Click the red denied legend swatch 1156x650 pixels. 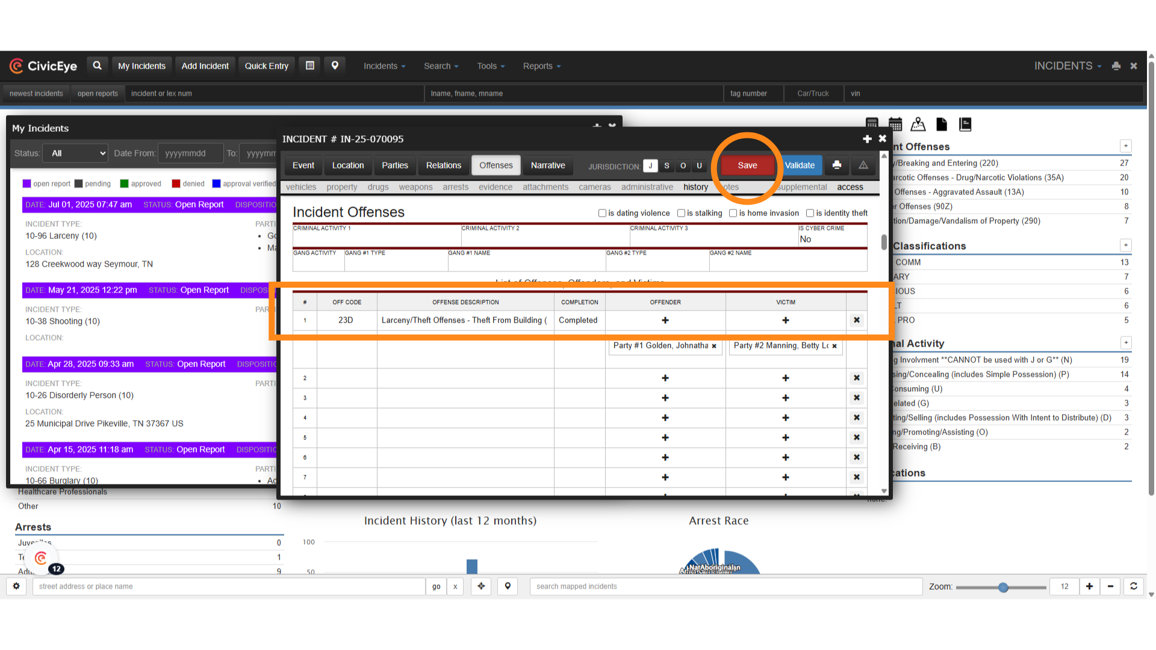pyautogui.click(x=176, y=184)
